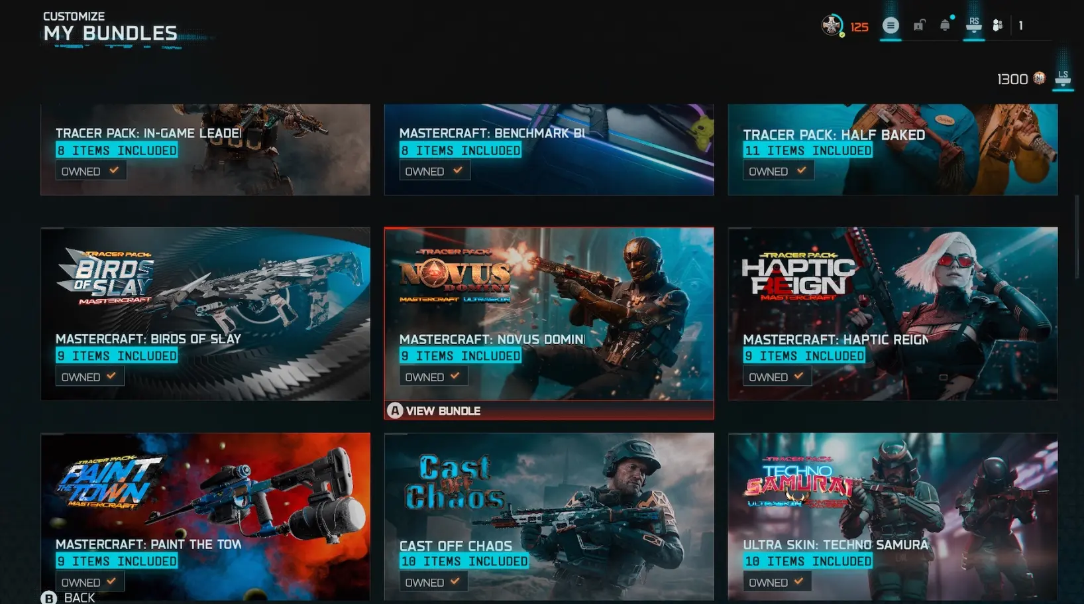Open notifications bell icon
The height and width of the screenshot is (604, 1084).
pyautogui.click(x=946, y=25)
